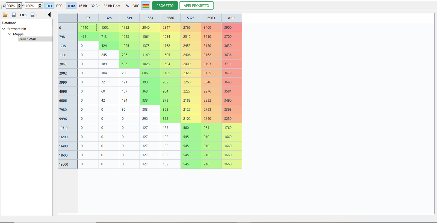Select the cell containing 3713

(232, 64)
